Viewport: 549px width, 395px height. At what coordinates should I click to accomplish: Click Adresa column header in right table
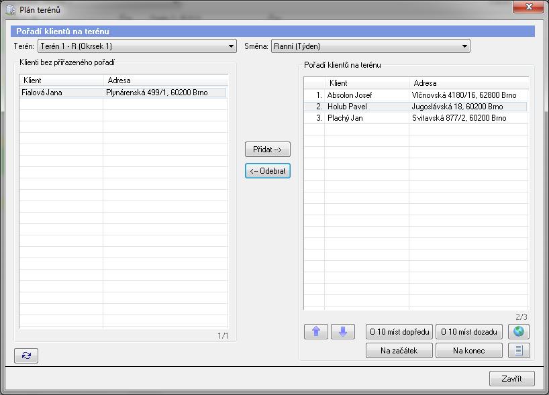tap(468, 83)
